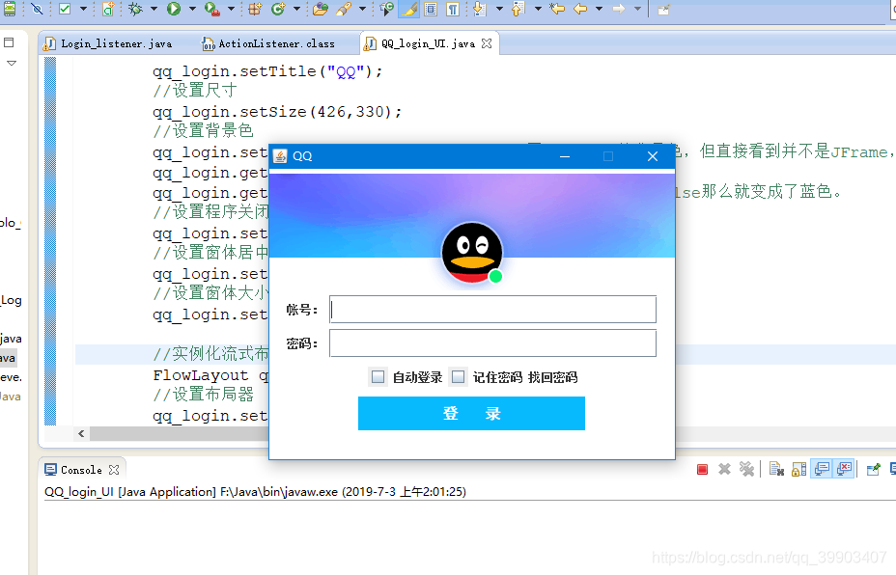Click the Previous Annotation up-arrow icon
This screenshot has width=896, height=575.
[x=518, y=9]
